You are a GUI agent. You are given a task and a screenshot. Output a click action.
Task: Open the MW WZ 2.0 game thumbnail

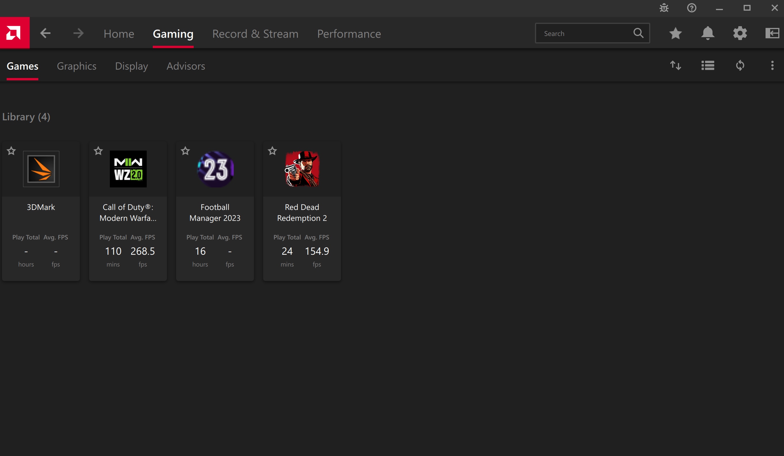[128, 169]
